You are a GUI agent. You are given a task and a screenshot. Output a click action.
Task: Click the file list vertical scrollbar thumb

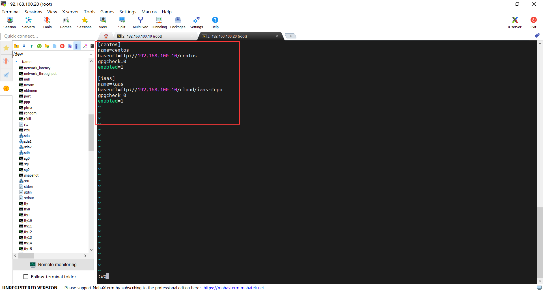(x=91, y=133)
